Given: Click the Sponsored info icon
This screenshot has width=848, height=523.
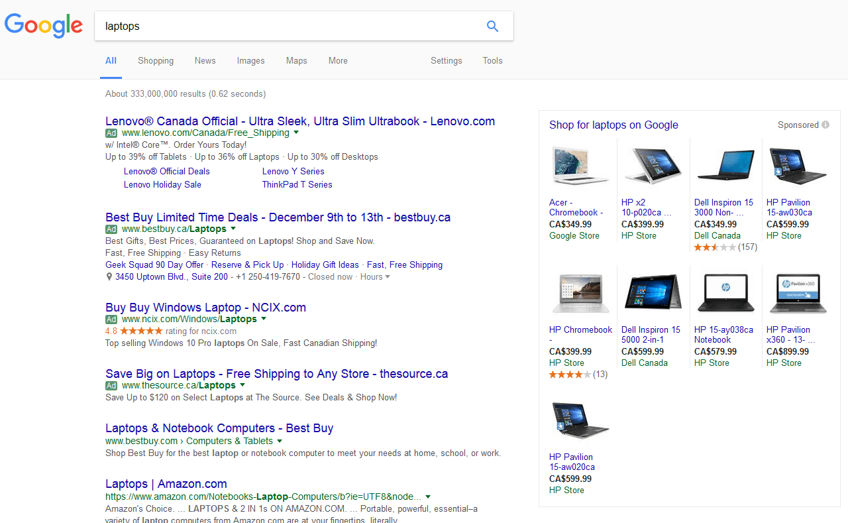Looking at the screenshot, I should point(825,125).
